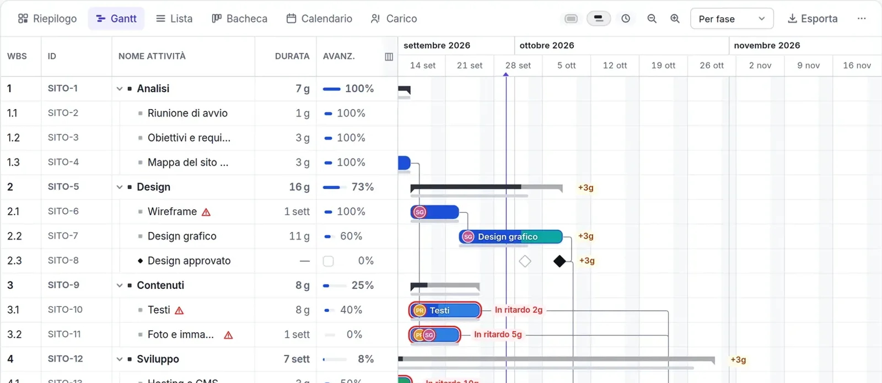Open the Per fase grouping dropdown

tap(732, 19)
